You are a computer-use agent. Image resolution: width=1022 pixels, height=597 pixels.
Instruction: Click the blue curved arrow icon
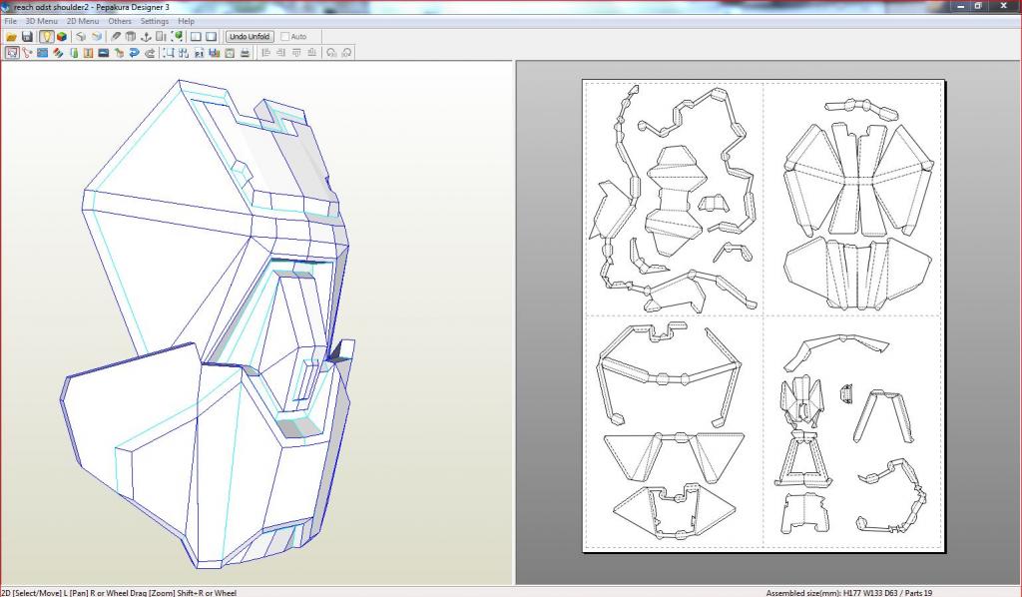tap(135, 53)
